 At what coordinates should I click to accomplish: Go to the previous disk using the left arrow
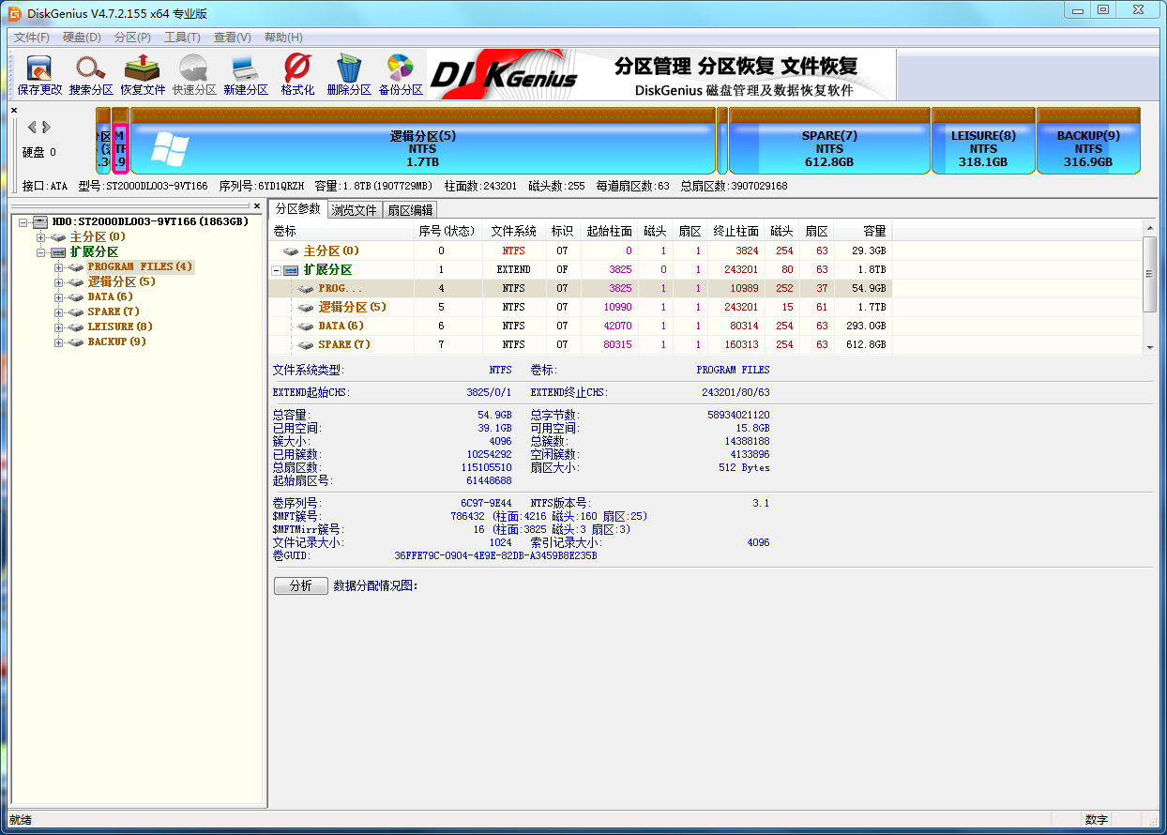click(x=32, y=127)
